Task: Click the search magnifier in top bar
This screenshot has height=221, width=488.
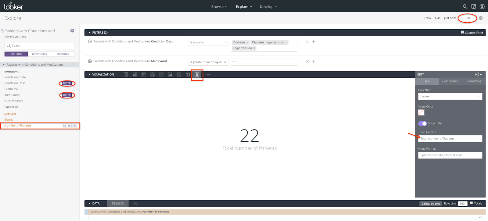Action: coord(465,6)
